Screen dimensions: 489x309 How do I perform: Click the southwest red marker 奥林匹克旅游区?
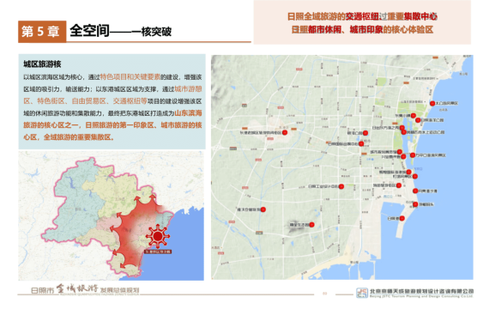[263, 209]
